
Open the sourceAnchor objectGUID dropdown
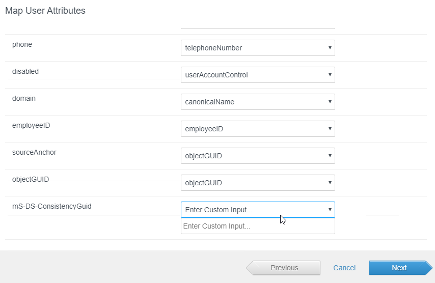[x=258, y=156]
